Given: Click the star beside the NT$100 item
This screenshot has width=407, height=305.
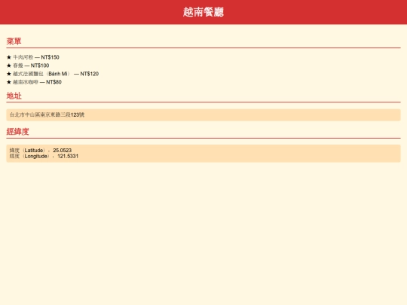Looking at the screenshot, I should click(x=9, y=66).
